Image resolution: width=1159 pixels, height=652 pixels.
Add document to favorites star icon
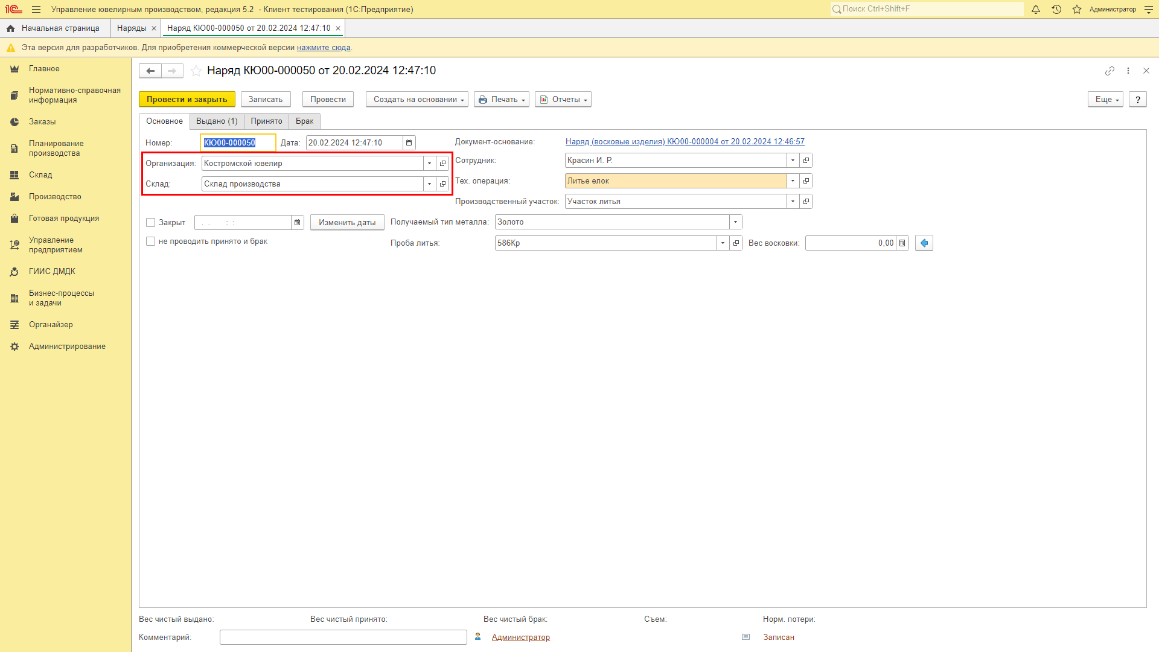coord(196,71)
